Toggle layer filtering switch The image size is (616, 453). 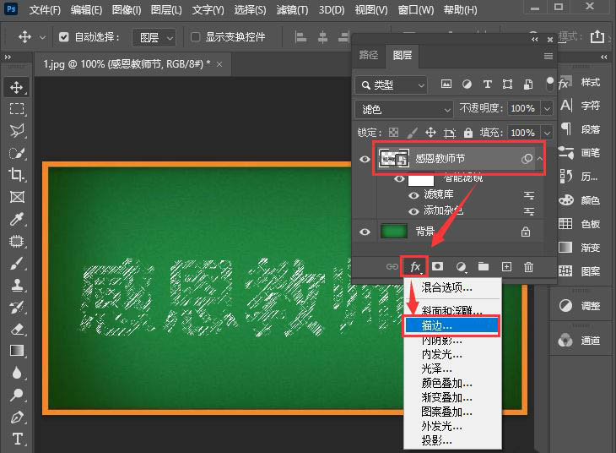[x=550, y=84]
